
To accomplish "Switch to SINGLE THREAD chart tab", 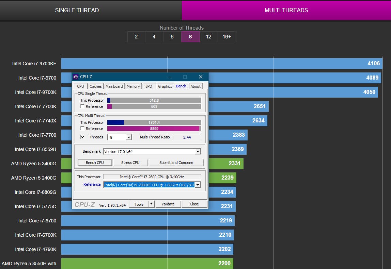I will click(91, 10).
